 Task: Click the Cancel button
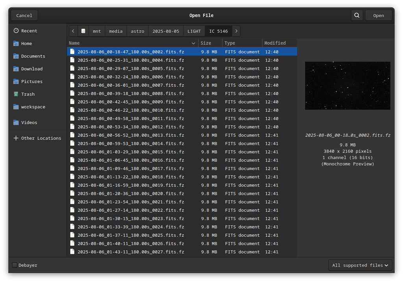[x=24, y=15]
